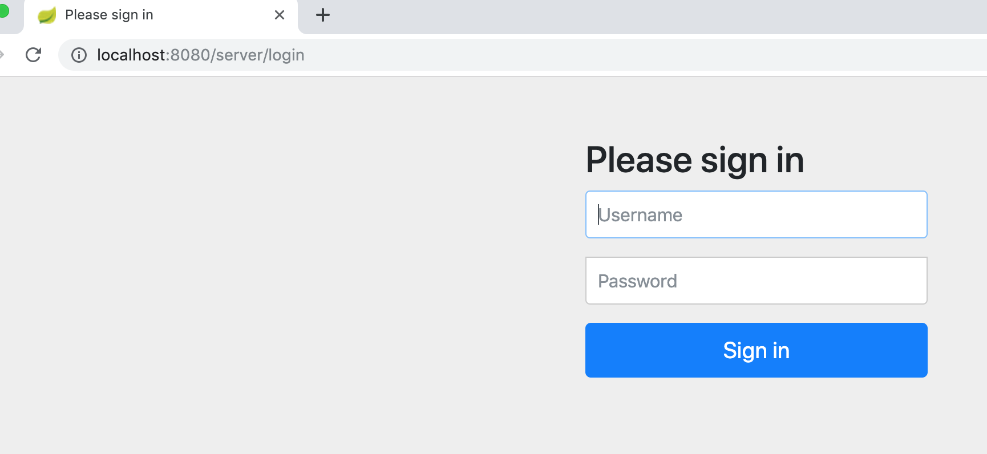Click the 'Username' placeholder text
Image resolution: width=987 pixels, height=454 pixels.
[640, 215]
